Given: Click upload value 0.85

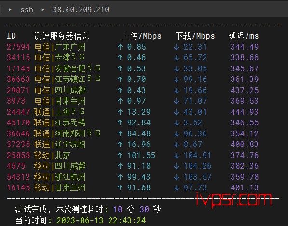Looking at the screenshot, I should point(137,47).
